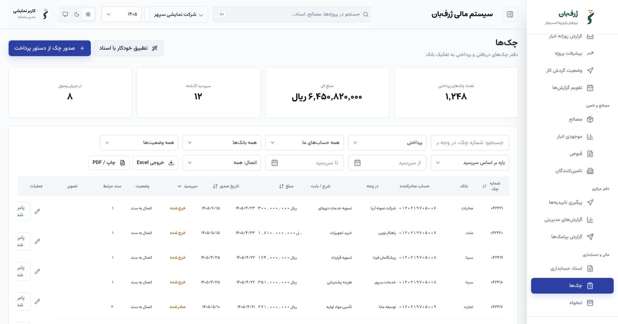Viewport: 618px width, 324px height.
Task: Open the calendar picker in تا سررسید field
Action: 275,163
